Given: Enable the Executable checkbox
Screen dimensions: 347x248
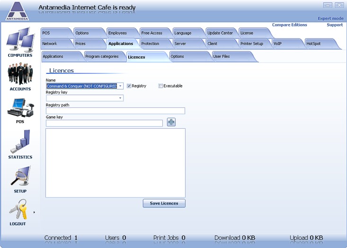Looking at the screenshot, I should pos(160,86).
